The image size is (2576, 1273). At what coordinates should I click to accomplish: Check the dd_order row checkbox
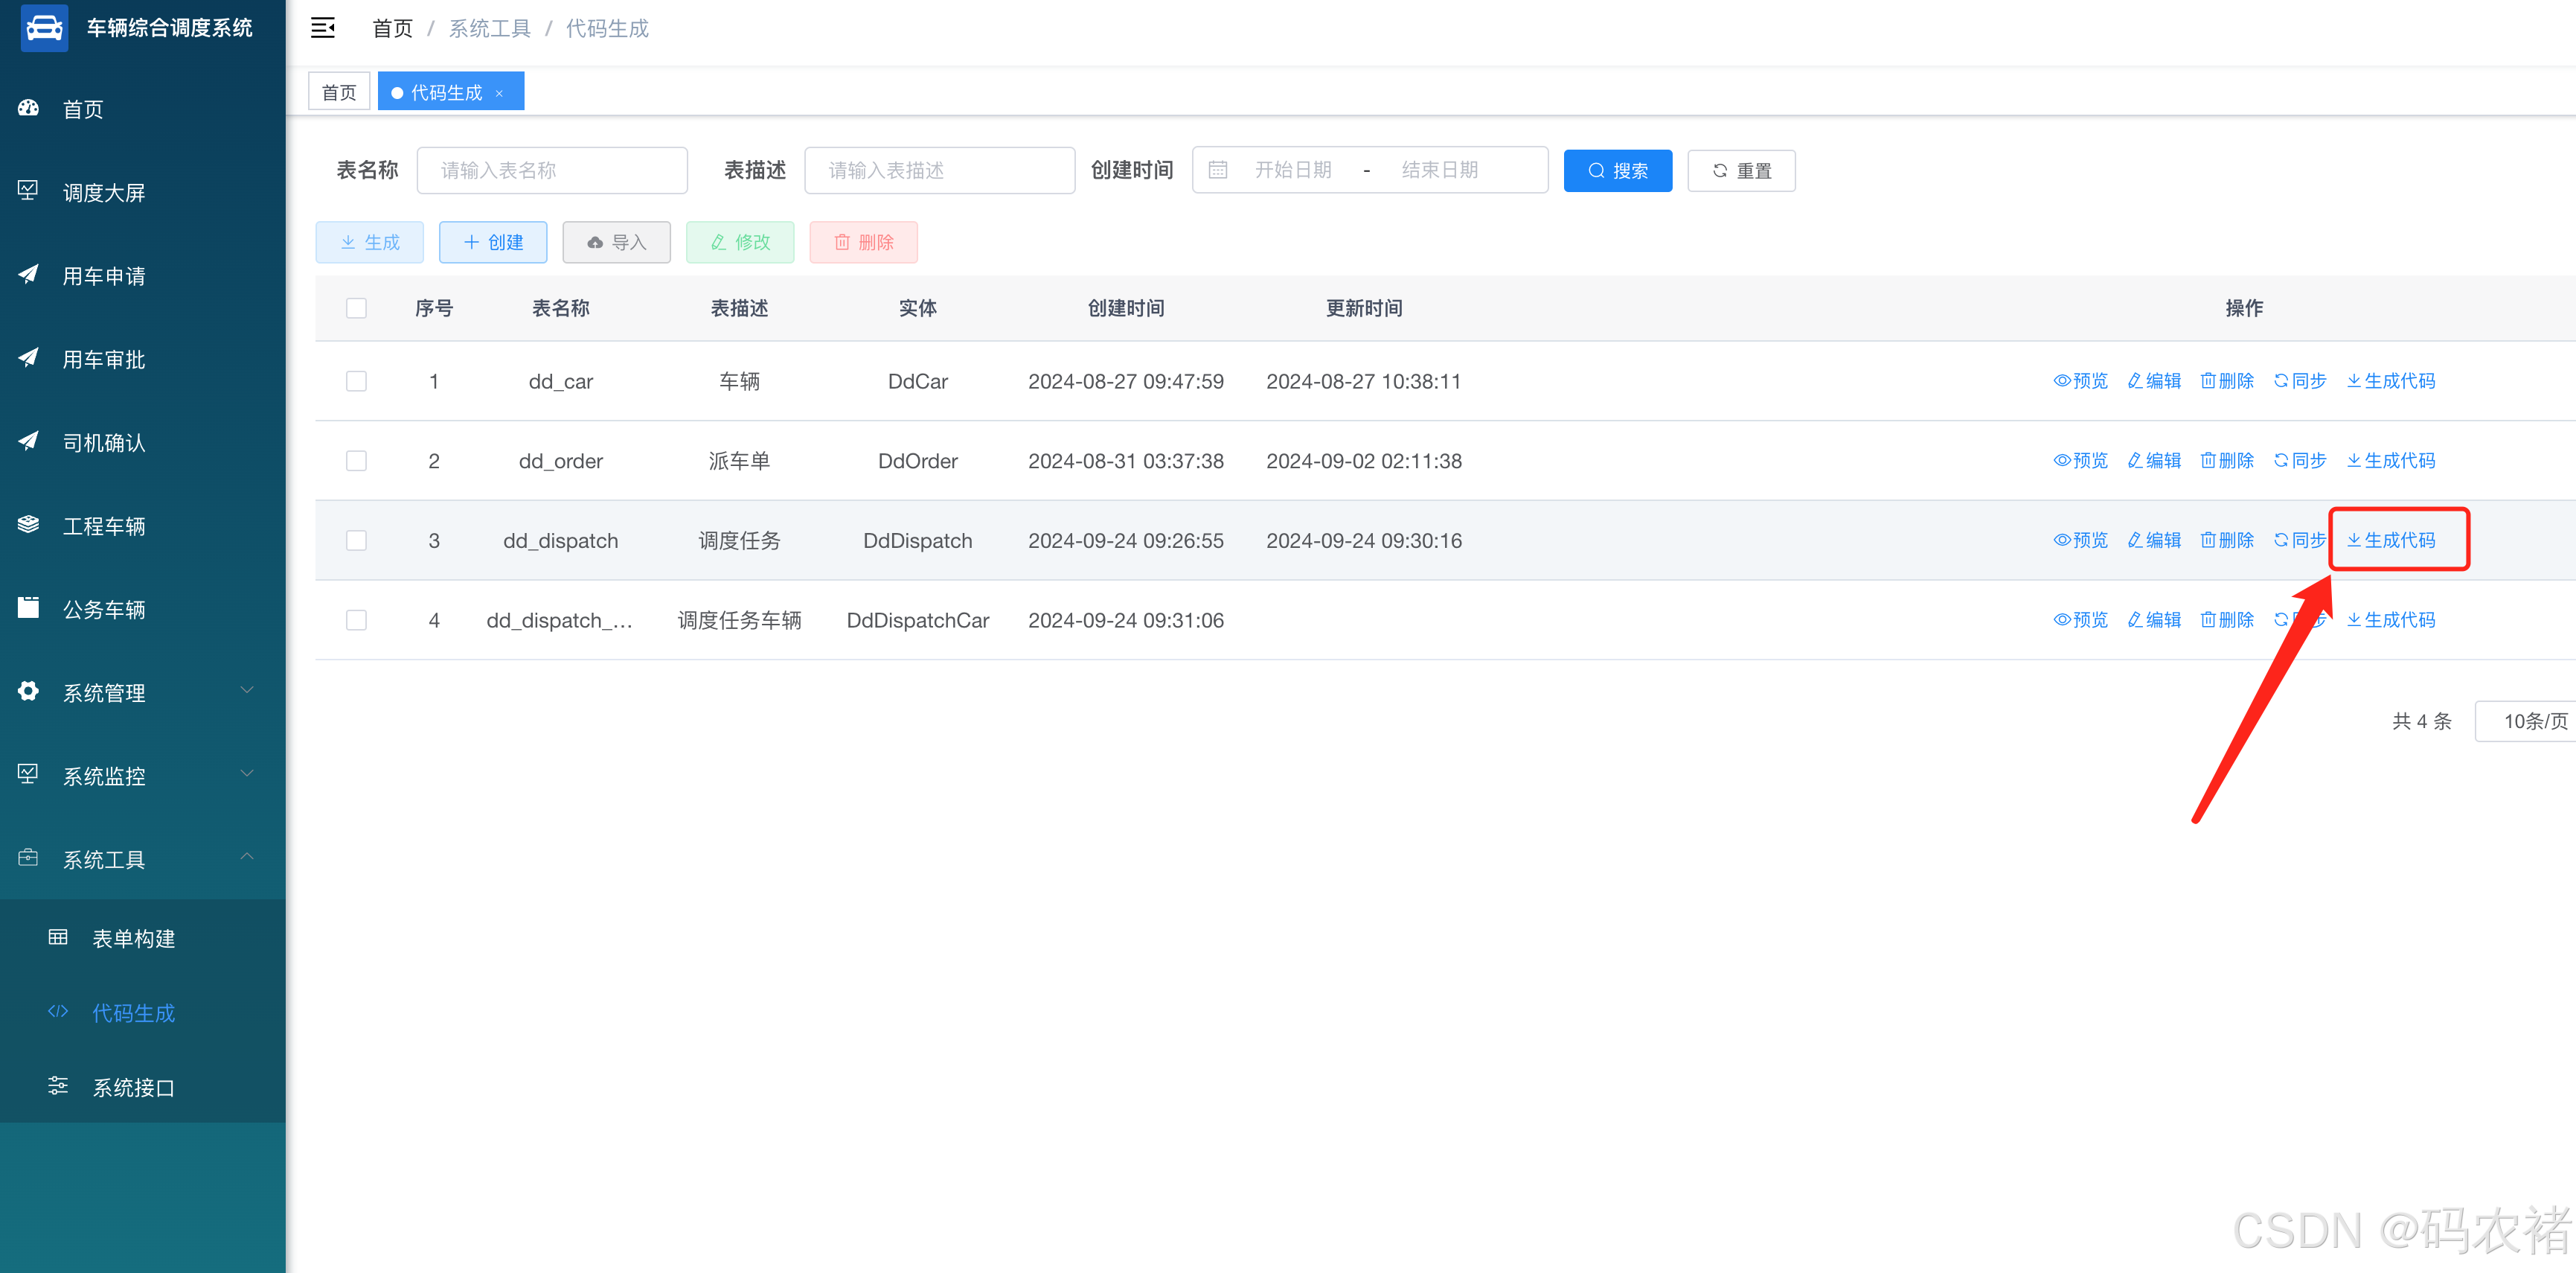pyautogui.click(x=356, y=460)
